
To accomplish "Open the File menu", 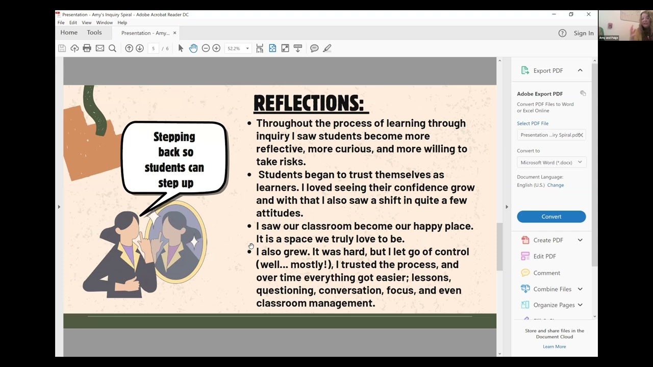I will pos(61,23).
